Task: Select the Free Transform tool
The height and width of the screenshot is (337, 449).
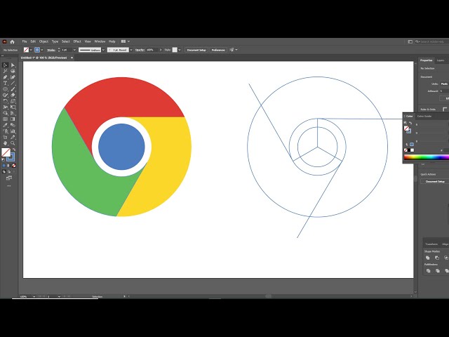Action: click(13, 107)
